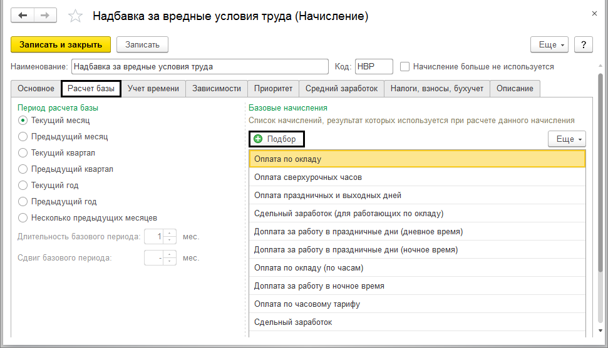Increase Длительность базового периода with up arrow

click(169, 234)
